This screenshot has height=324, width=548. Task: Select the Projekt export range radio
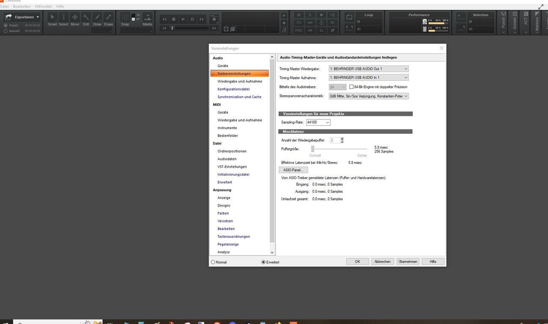(x=6, y=26)
